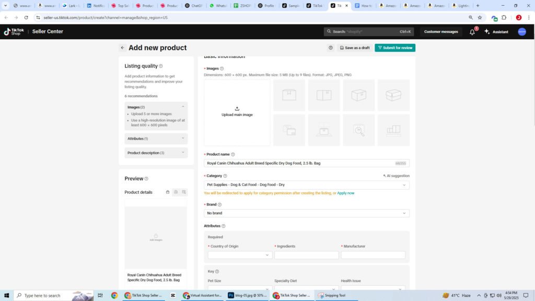Image resolution: width=535 pixels, height=301 pixels.
Task: Click the browser reload button
Action: 26,17
